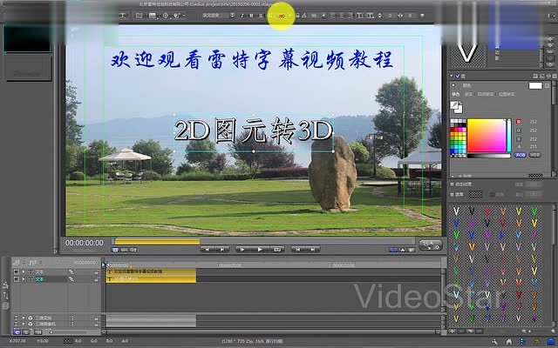Click the grayscale bar below the spectrum

[x=489, y=156]
